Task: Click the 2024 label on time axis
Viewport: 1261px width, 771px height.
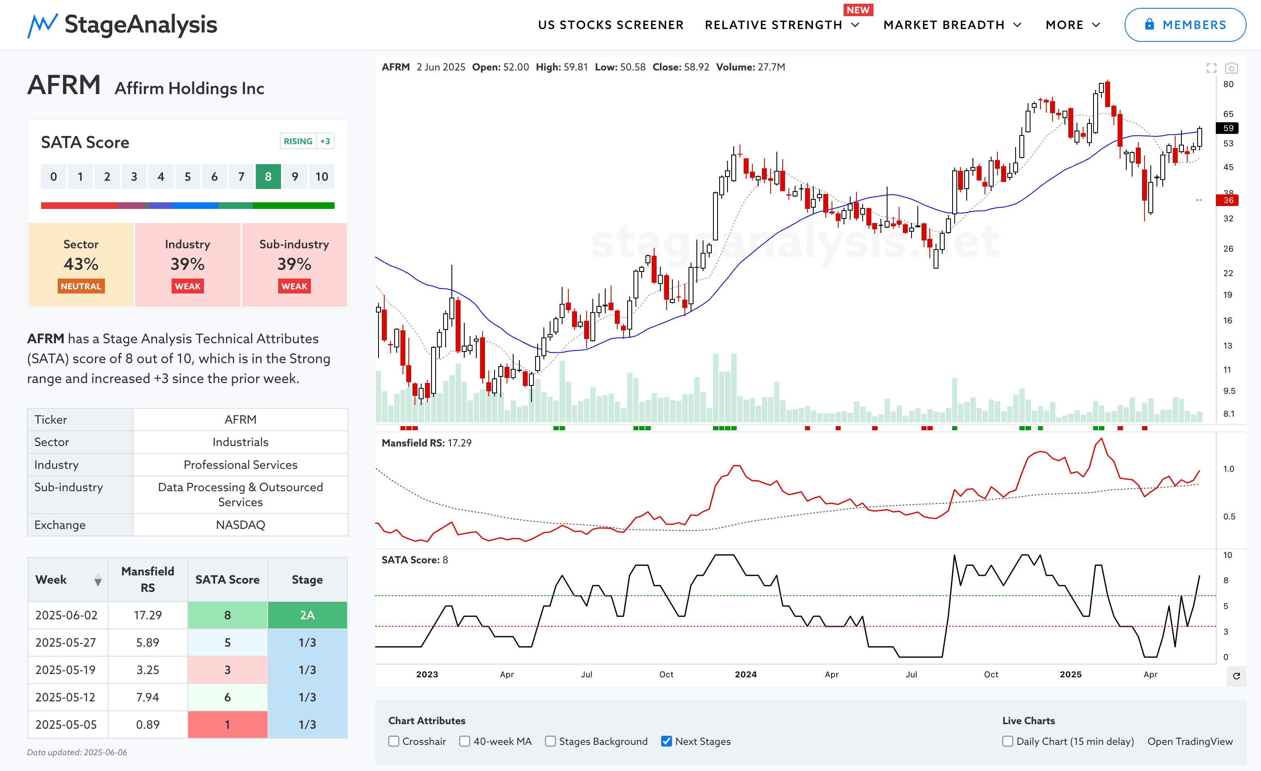Action: point(746,674)
